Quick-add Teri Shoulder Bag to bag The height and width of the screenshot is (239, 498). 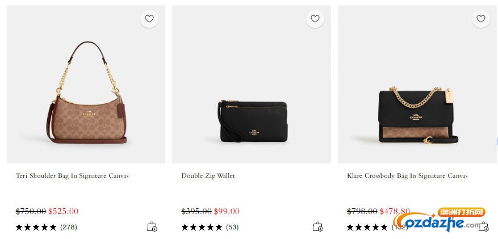coord(152,227)
